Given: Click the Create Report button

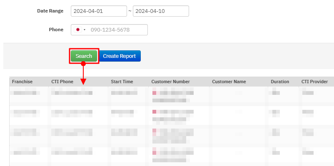Looking at the screenshot, I should pos(120,56).
